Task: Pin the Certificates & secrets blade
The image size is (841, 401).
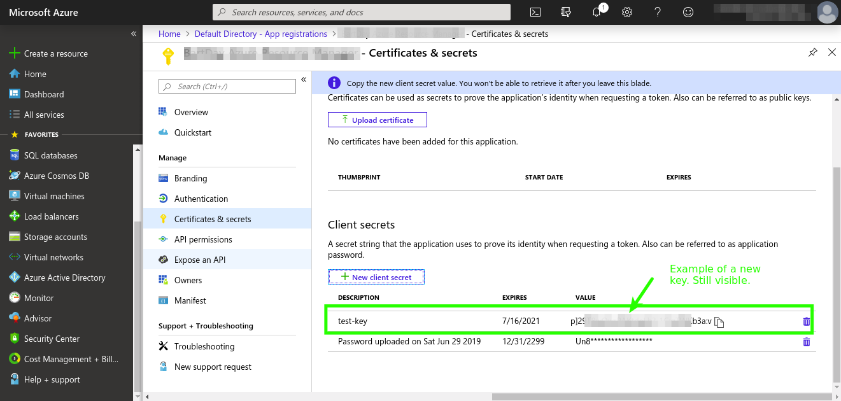Action: [x=813, y=53]
